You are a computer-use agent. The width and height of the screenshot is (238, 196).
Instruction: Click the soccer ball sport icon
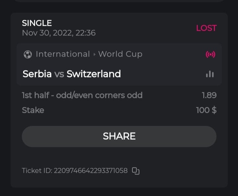28,54
